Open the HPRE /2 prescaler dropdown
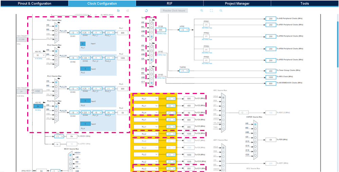Viewport: 339px width, 172px height. pos(184,30)
